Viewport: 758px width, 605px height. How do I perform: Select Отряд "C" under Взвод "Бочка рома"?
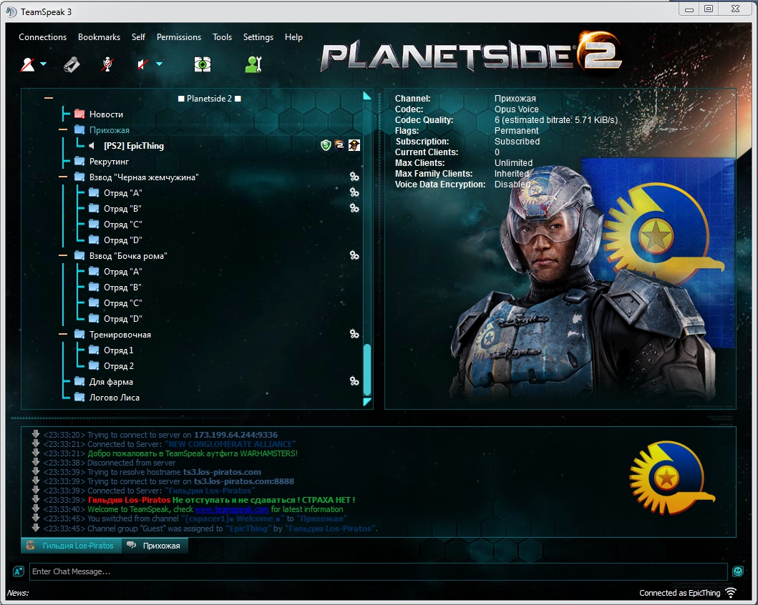coord(123,303)
